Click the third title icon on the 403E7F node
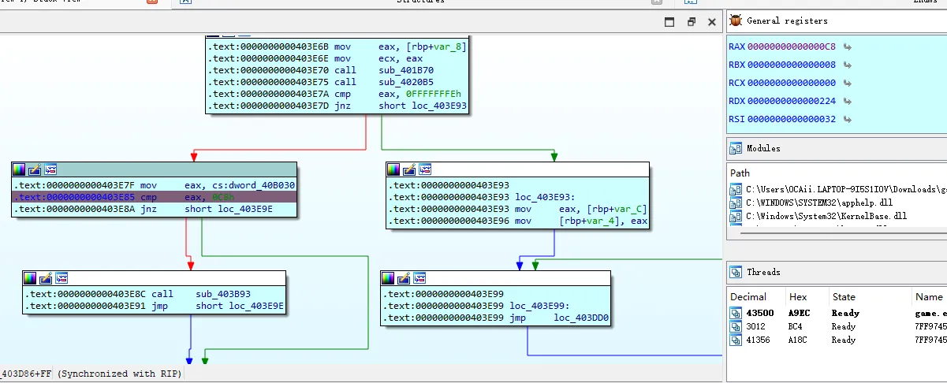The height and width of the screenshot is (383, 947). pos(50,169)
